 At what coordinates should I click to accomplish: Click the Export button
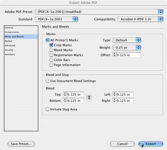point(151,144)
